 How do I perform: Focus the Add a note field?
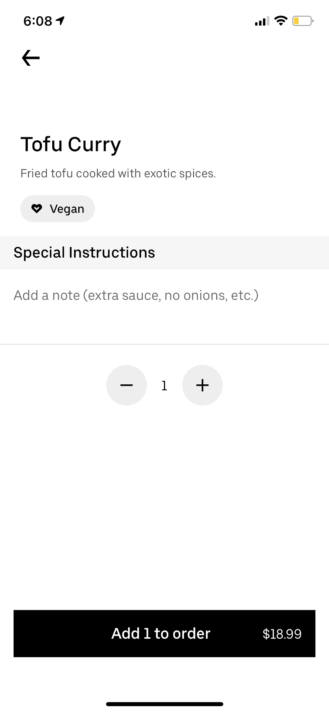pyautogui.click(x=136, y=296)
